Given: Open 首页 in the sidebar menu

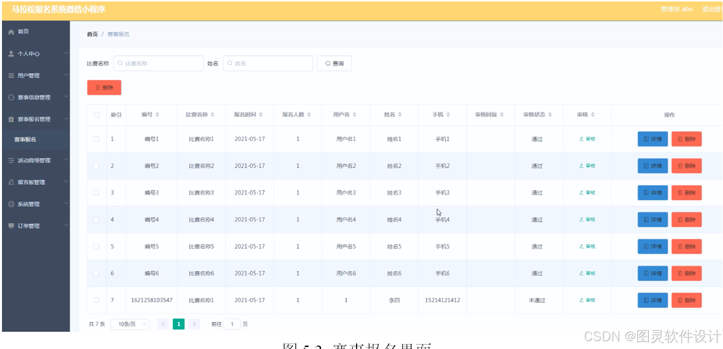Looking at the screenshot, I should pyautogui.click(x=35, y=32).
